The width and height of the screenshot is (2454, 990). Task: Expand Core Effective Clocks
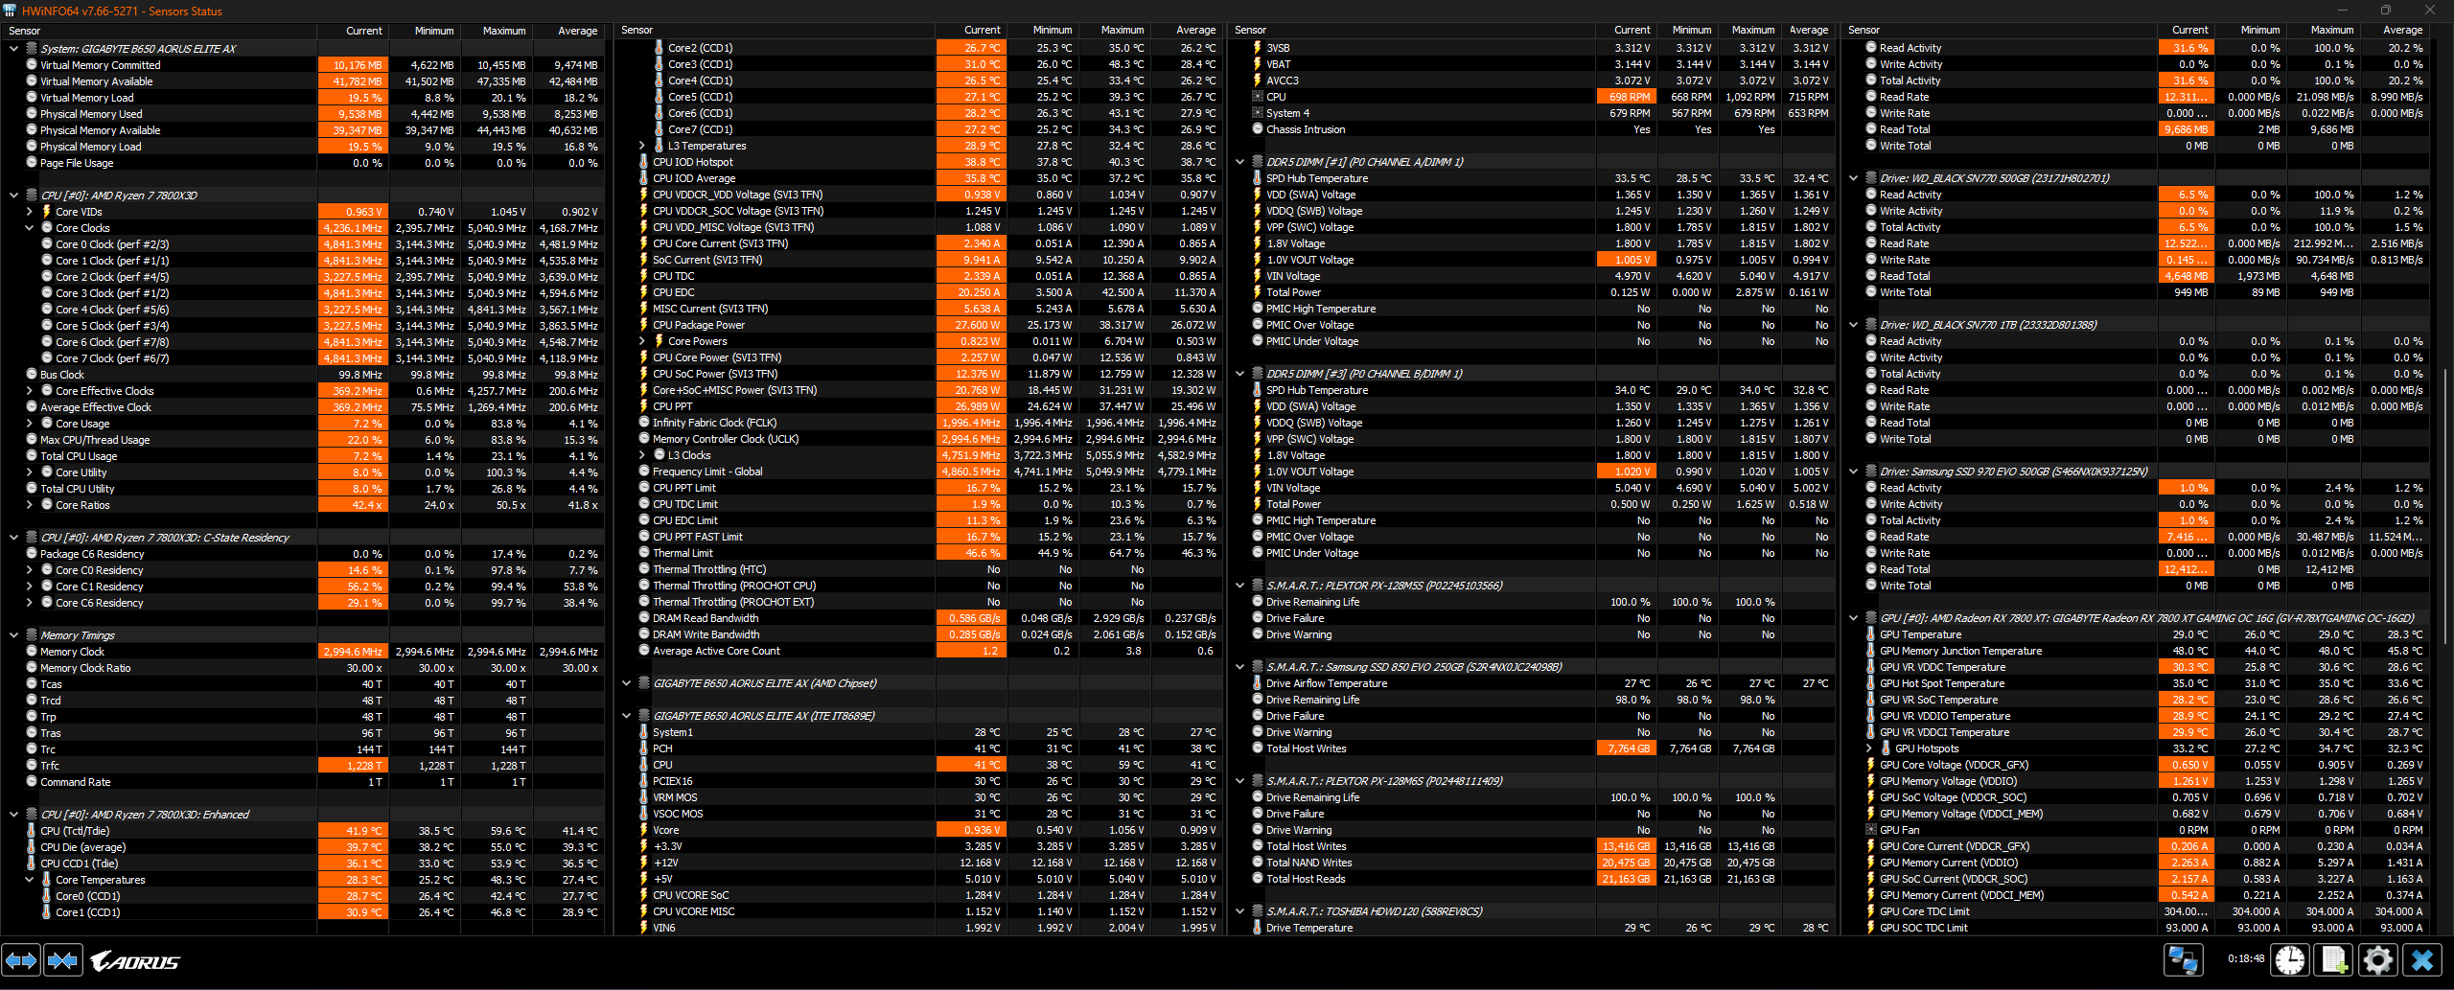click(x=29, y=391)
